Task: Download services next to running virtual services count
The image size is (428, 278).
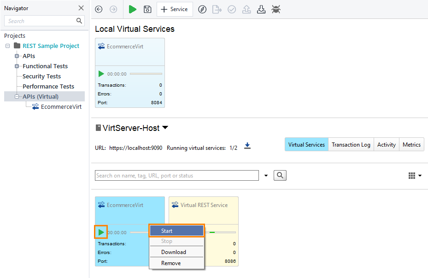Action: point(247,145)
